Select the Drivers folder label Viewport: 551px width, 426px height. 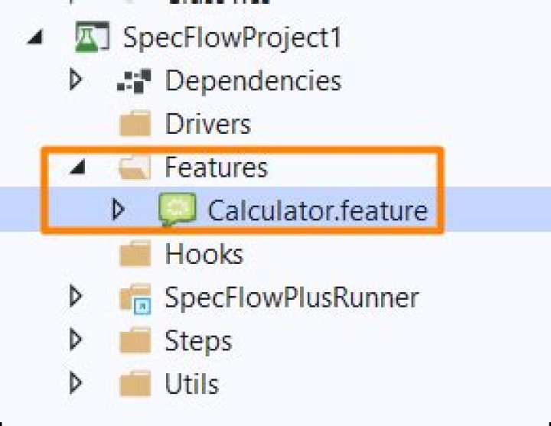coord(208,124)
